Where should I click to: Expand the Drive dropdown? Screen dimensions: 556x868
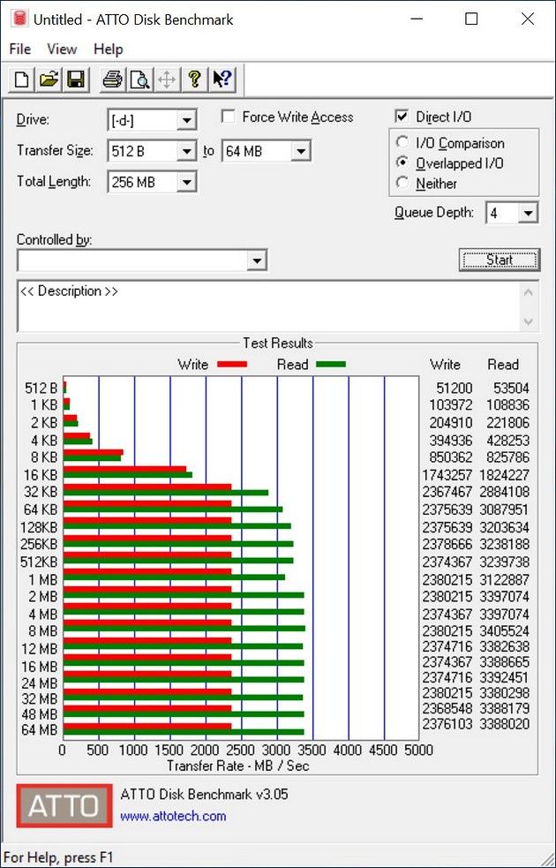tap(187, 120)
